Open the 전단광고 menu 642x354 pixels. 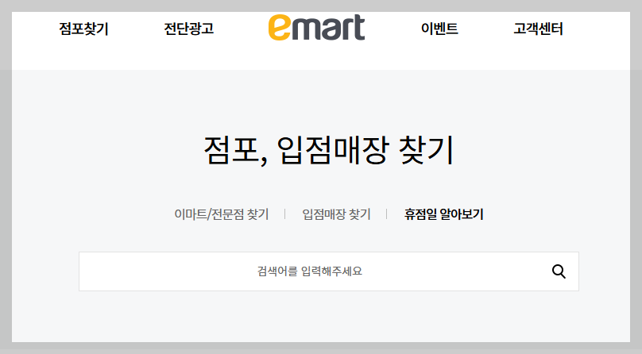(x=189, y=29)
